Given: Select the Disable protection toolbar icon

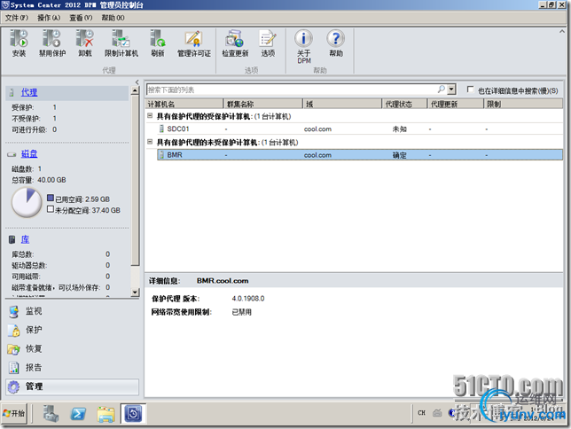Looking at the screenshot, I should pos(52,39).
